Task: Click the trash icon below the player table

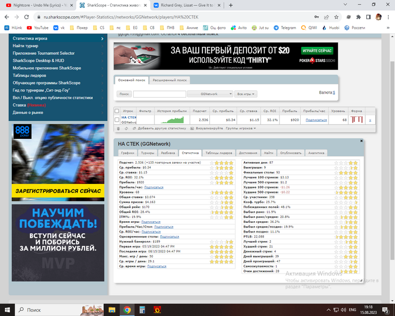Action: click(x=118, y=129)
